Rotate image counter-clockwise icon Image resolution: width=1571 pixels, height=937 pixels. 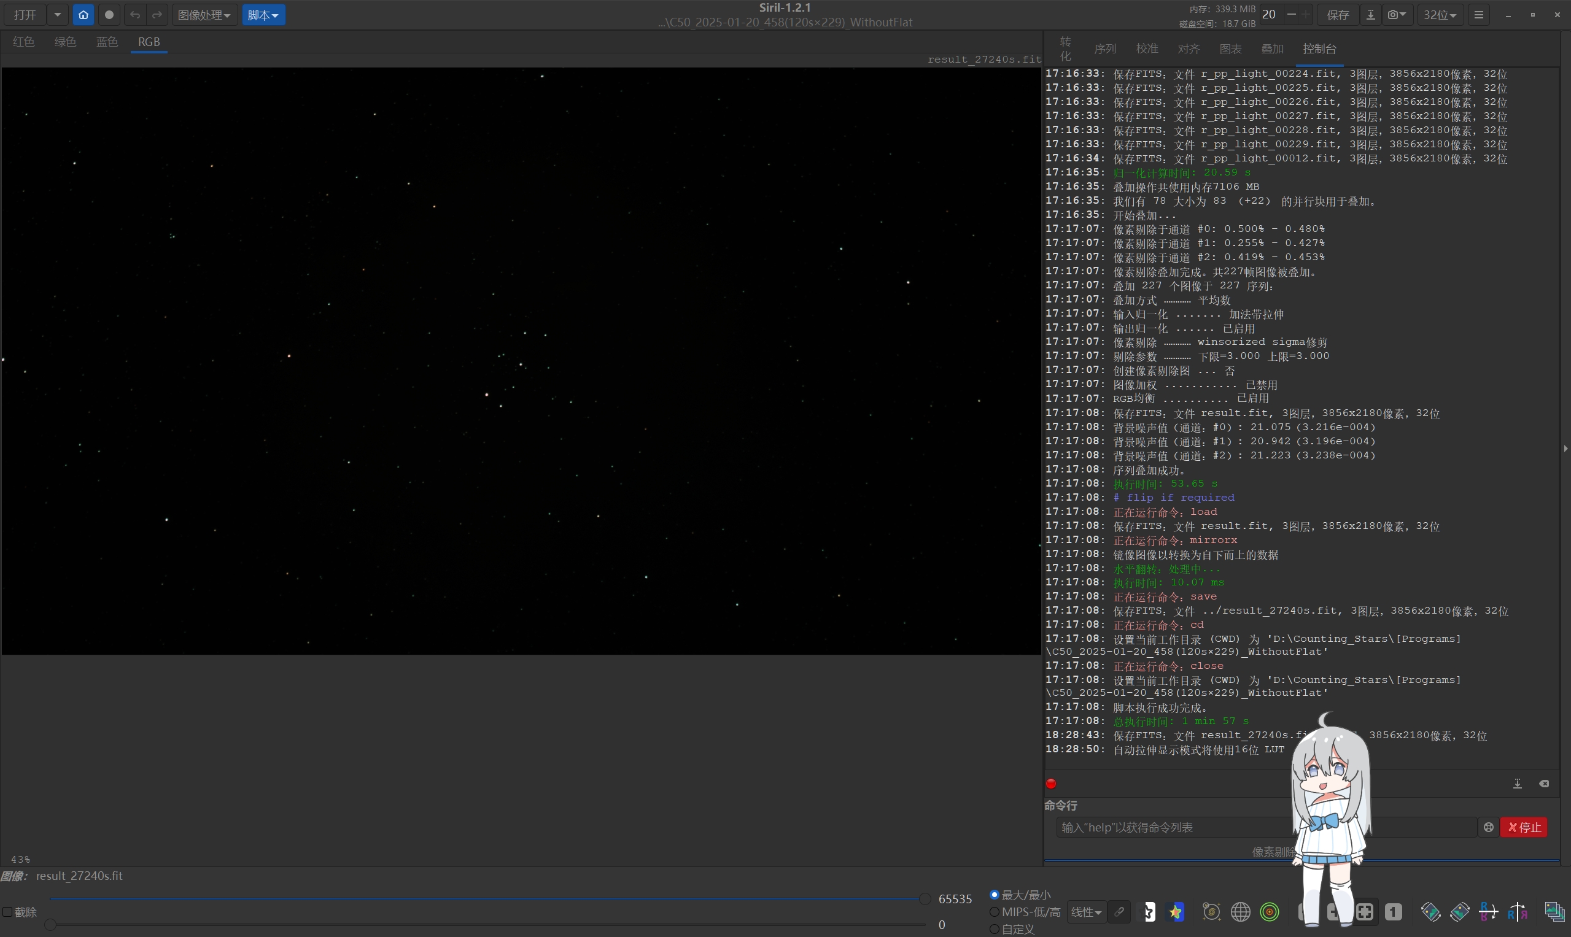(1431, 912)
